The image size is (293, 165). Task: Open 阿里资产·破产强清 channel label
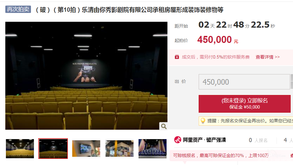point(205,140)
